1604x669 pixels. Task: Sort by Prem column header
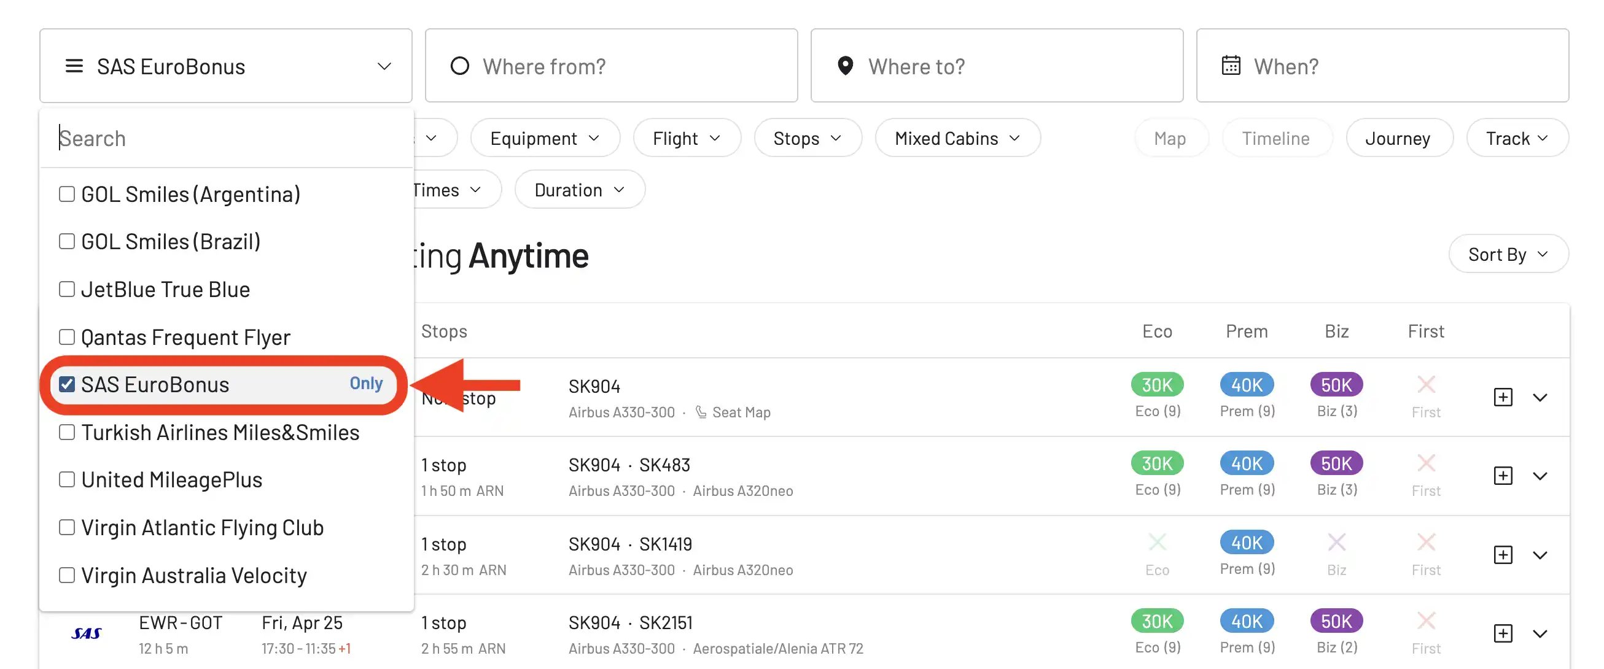pos(1247,331)
